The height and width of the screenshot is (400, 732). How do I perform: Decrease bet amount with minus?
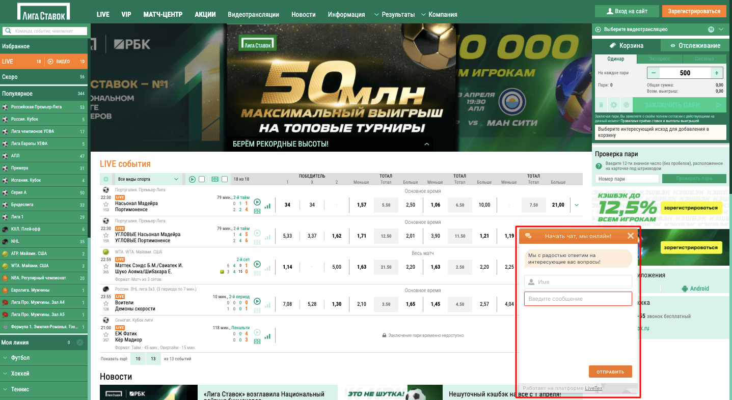(654, 73)
